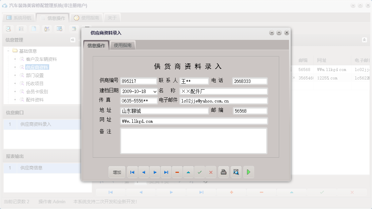Go to the last record with the skip-forward icon

click(x=166, y=172)
